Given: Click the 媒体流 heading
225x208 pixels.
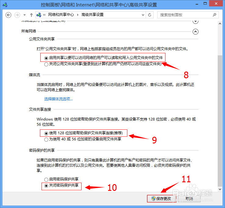Looking at the screenshot, I should pos(34,75).
